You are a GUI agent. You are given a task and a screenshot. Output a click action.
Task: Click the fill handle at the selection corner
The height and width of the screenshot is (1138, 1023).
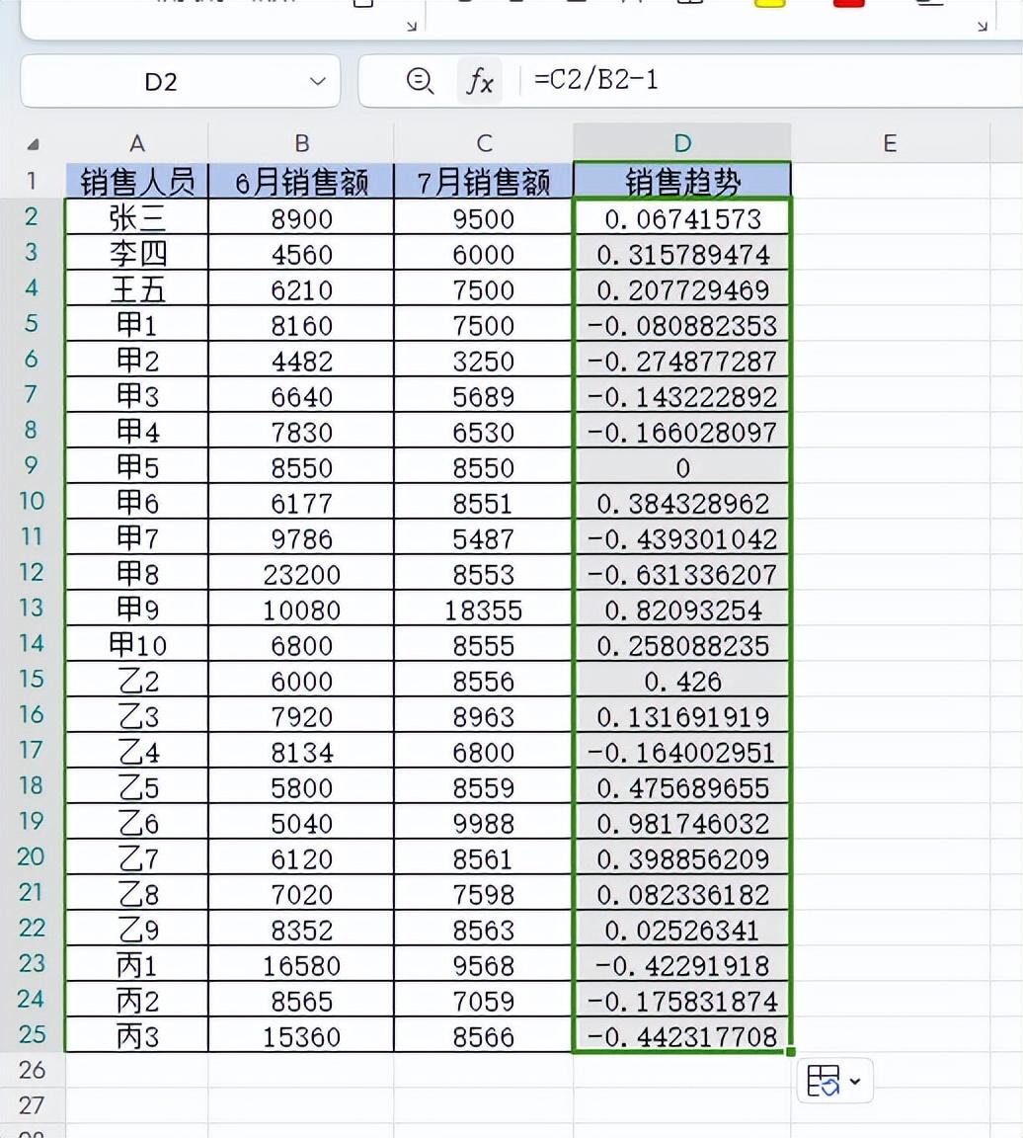pos(790,1052)
